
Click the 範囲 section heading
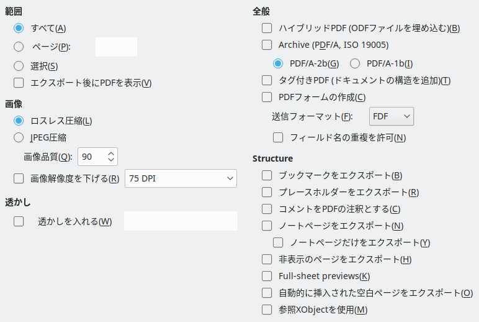click(14, 11)
